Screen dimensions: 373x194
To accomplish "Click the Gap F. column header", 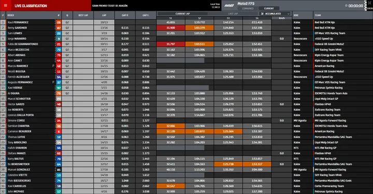I will [146, 15].
